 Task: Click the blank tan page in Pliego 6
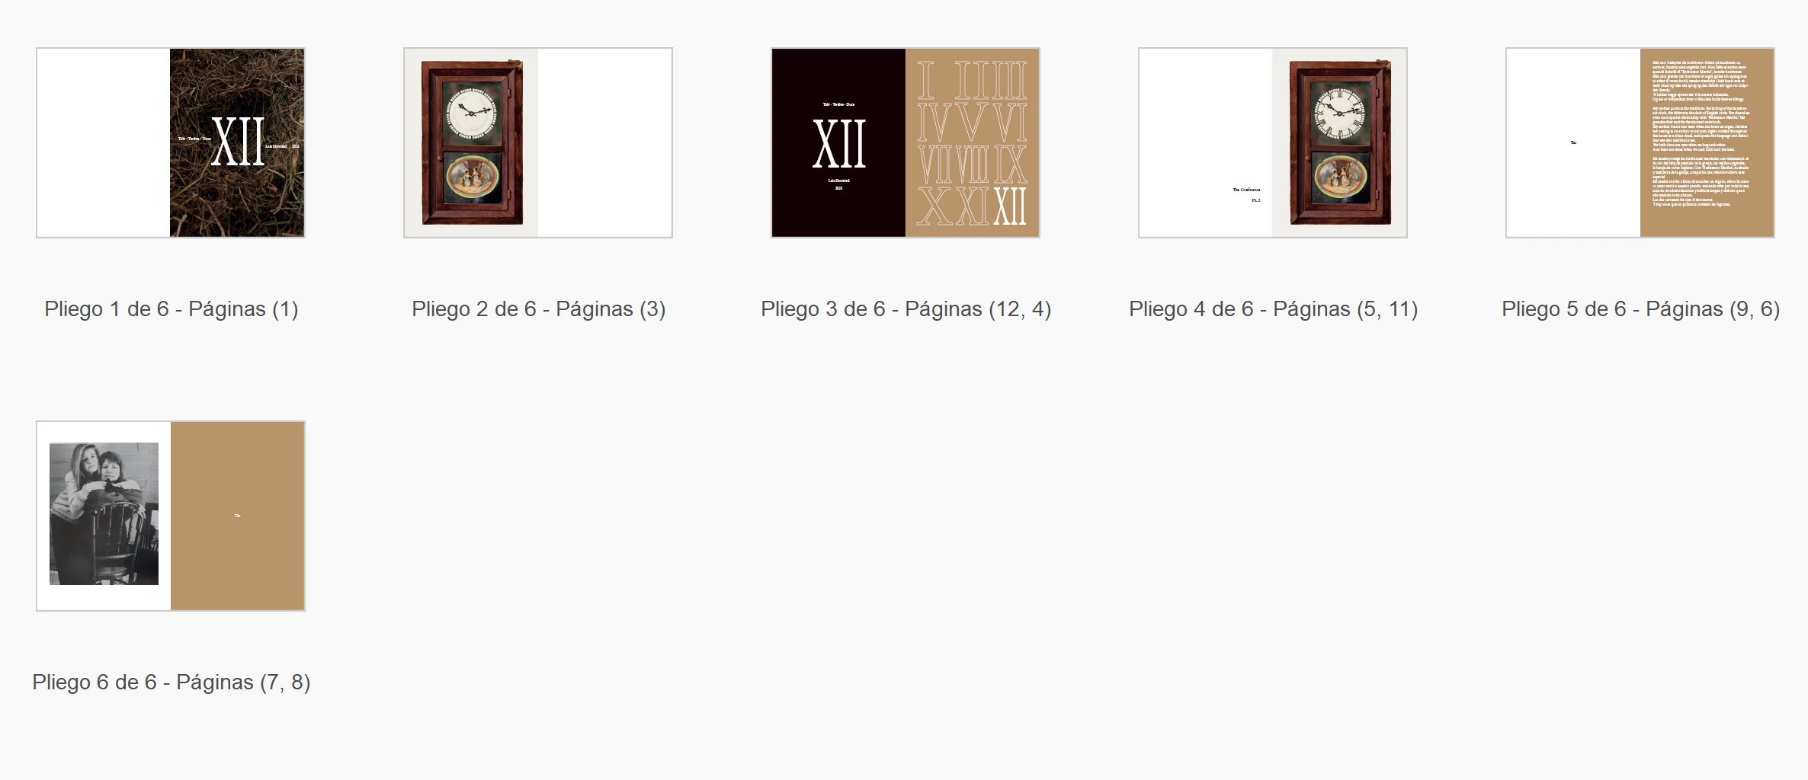coord(237,516)
